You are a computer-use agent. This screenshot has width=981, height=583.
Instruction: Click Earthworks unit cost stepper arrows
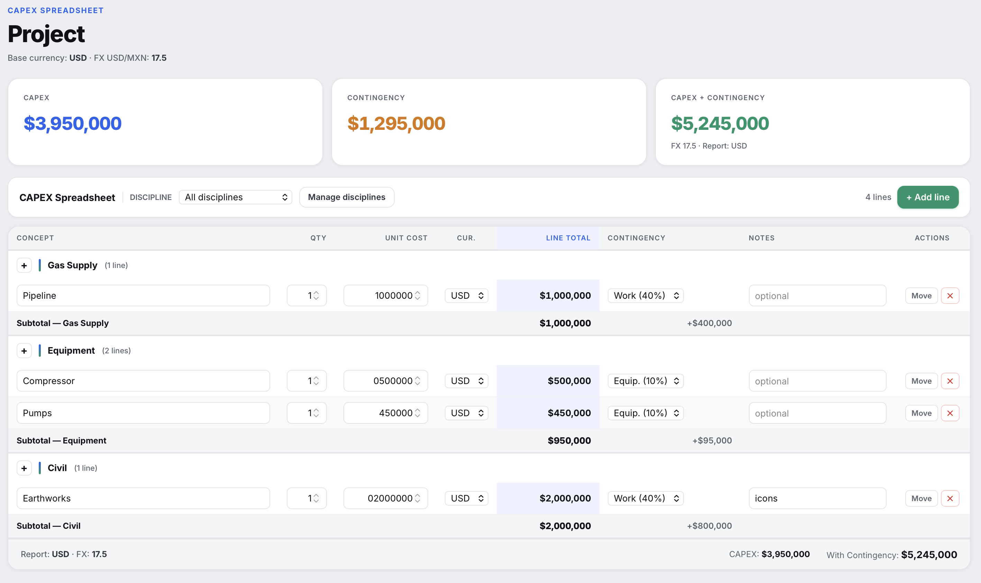pyautogui.click(x=417, y=498)
